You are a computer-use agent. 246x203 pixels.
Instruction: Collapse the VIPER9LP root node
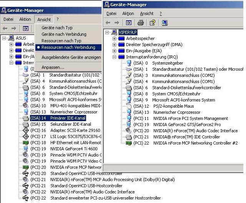point(107,32)
